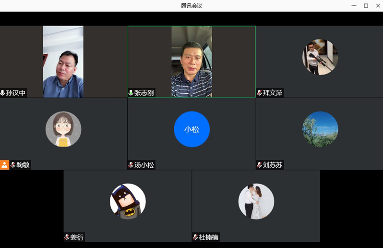
Task: Click the muted mic icon beside 汤小松
Action: [131, 165]
